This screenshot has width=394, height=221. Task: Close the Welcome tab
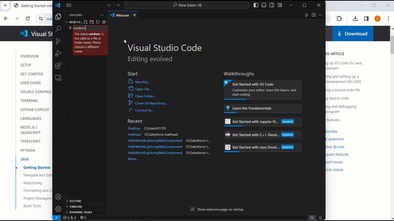134,15
